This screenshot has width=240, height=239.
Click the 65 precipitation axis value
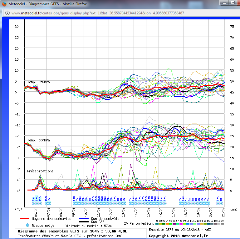point(232,48)
